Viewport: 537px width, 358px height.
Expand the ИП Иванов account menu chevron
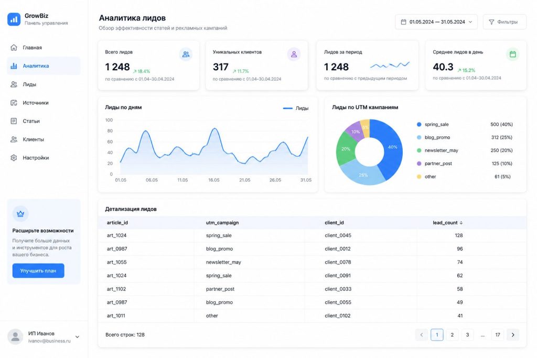(78, 337)
